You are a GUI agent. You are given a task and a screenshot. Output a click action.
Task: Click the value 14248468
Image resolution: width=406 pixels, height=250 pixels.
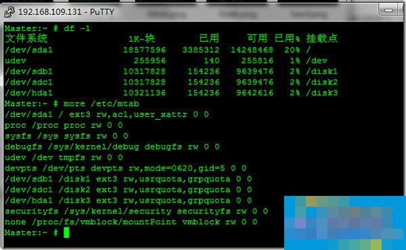click(252, 49)
